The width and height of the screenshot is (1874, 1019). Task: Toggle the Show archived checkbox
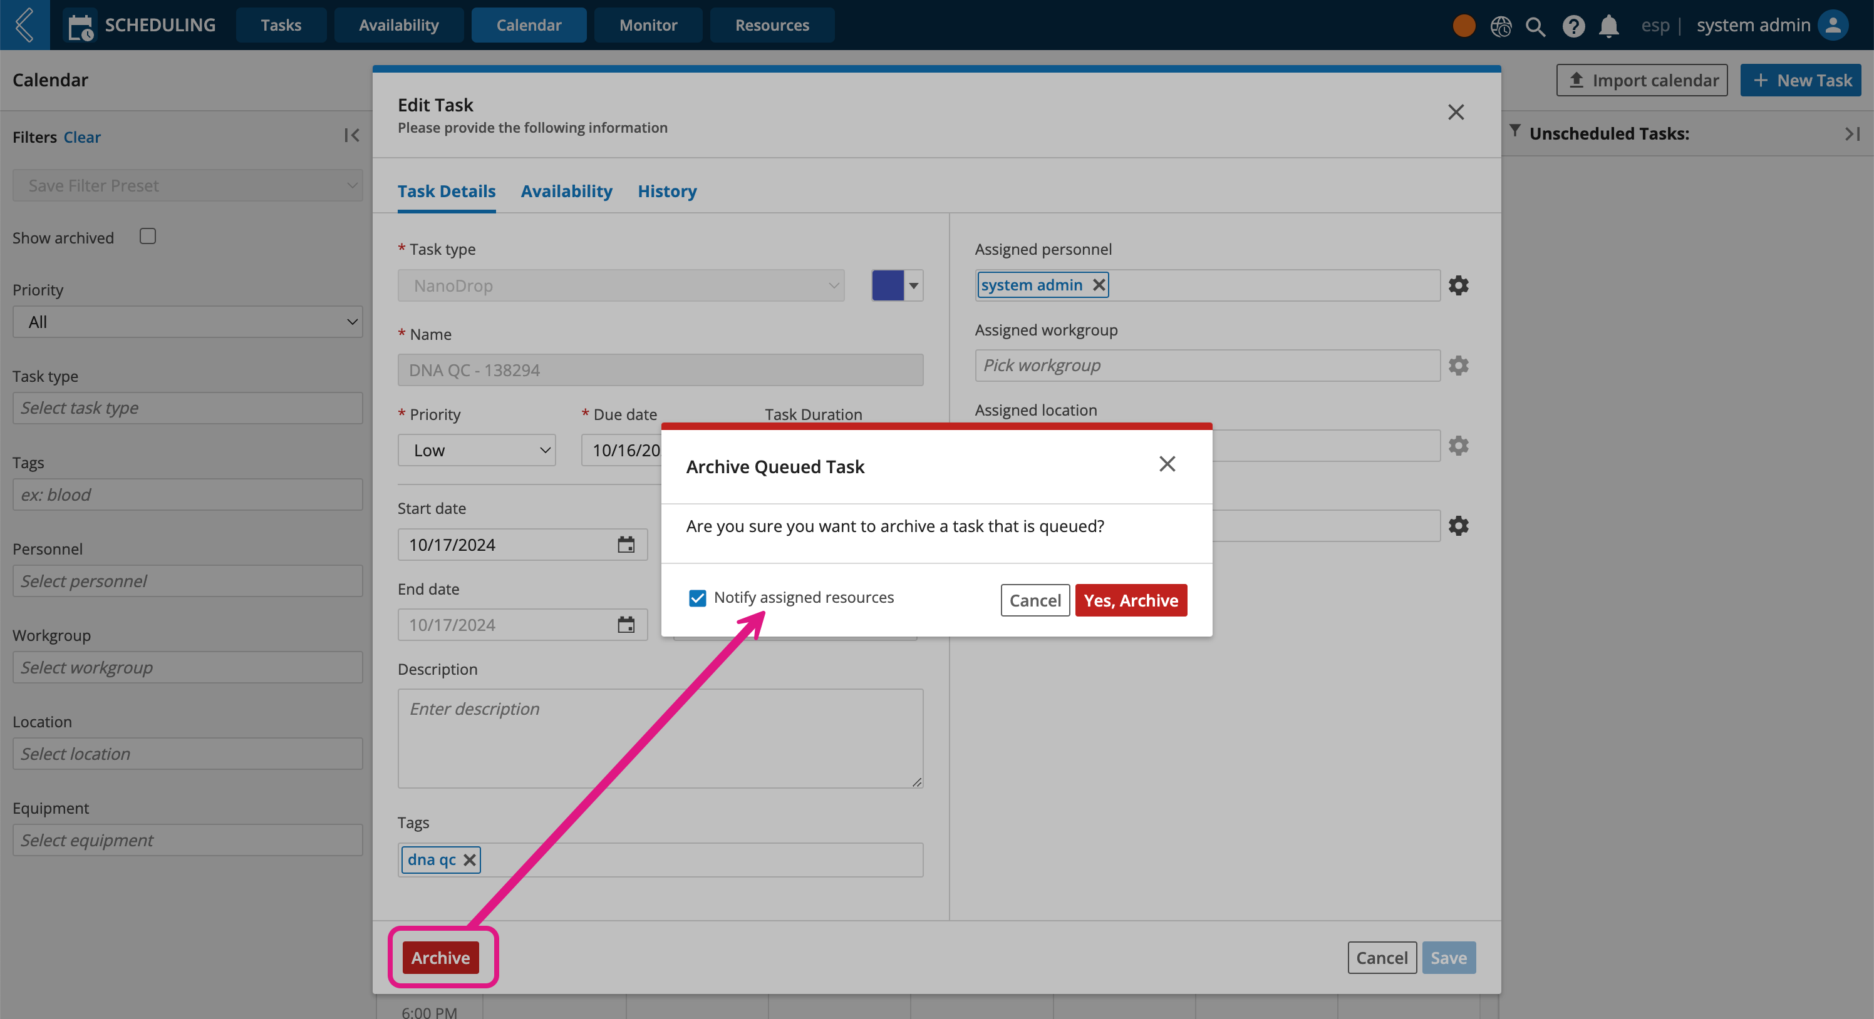point(148,236)
